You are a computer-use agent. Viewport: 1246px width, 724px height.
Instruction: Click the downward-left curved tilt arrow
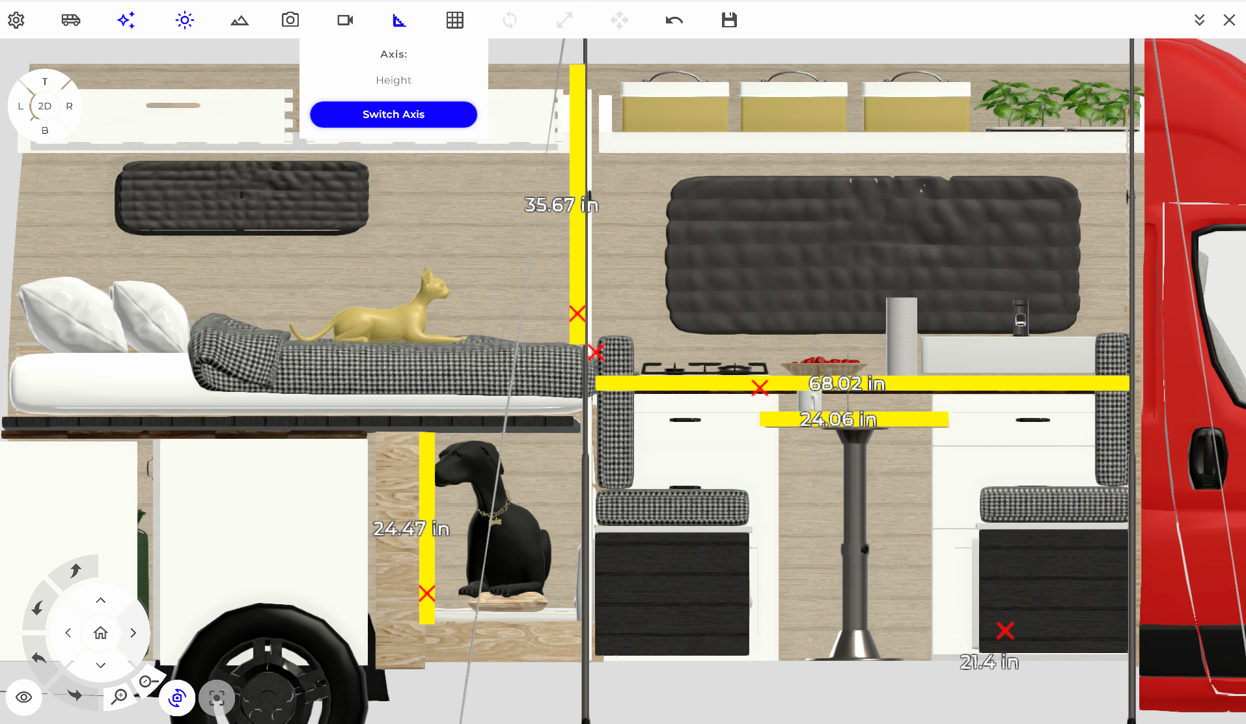coord(38,608)
